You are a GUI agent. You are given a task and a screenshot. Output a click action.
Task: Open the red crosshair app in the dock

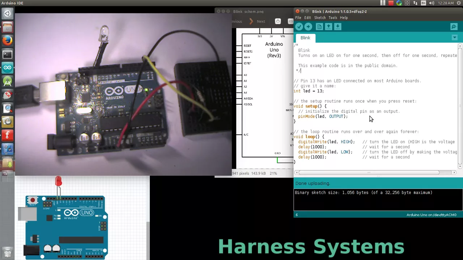point(7,95)
